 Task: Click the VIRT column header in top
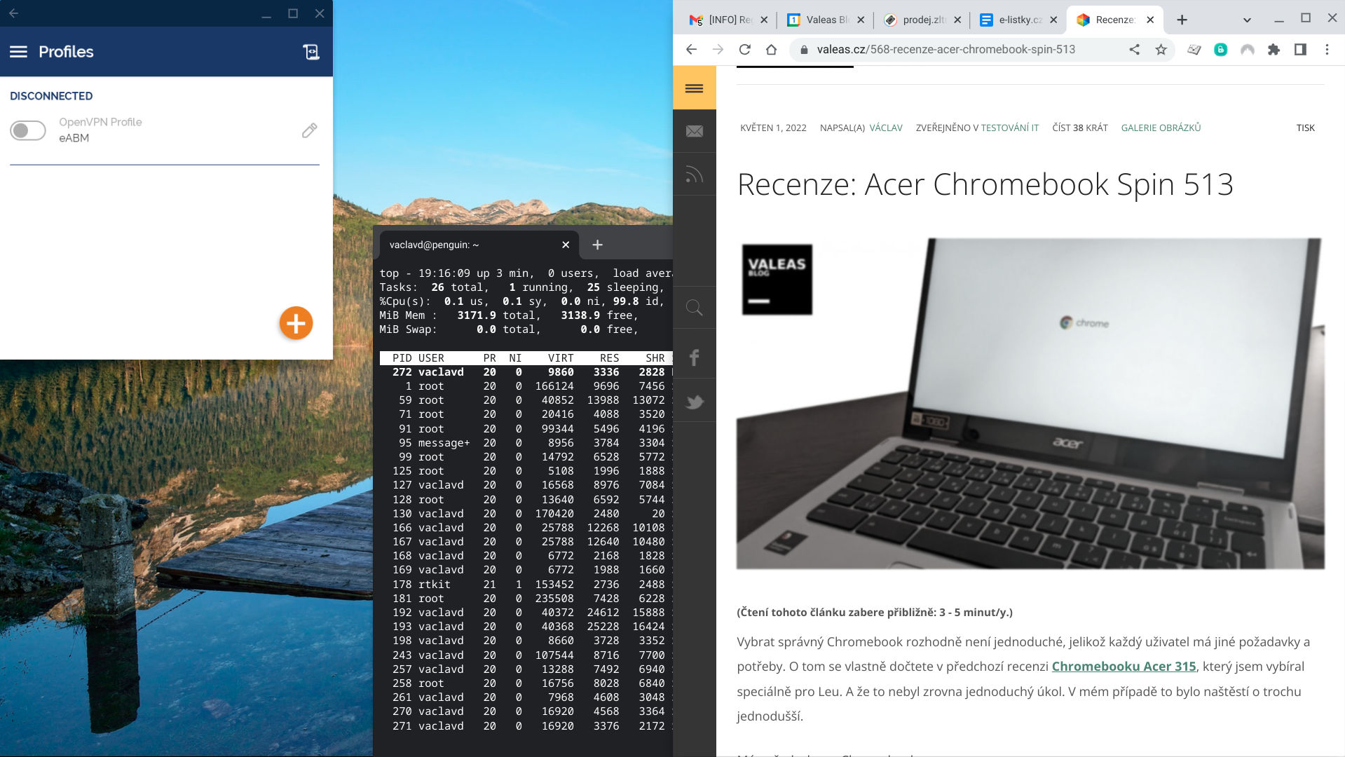coord(561,358)
